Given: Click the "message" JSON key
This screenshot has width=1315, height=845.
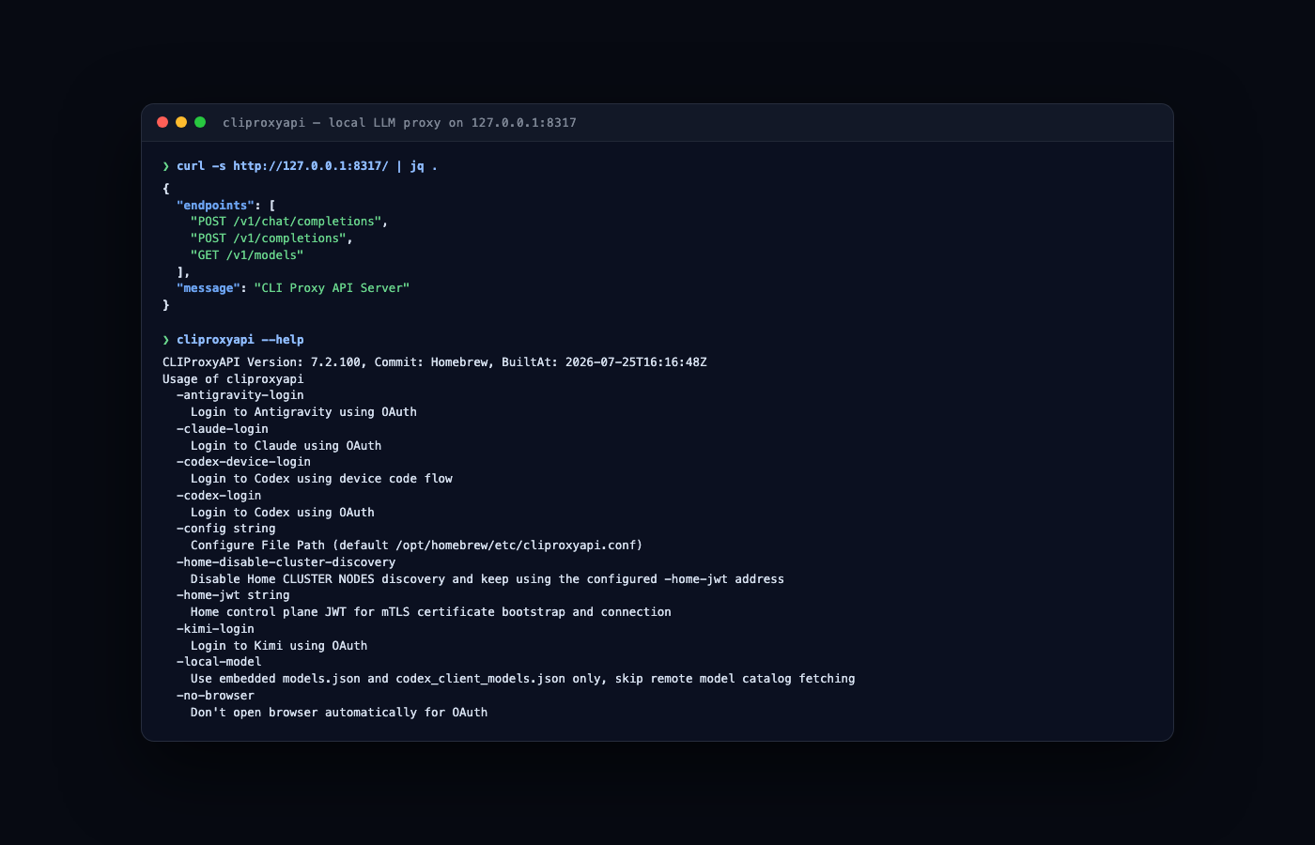Looking at the screenshot, I should pos(209,288).
